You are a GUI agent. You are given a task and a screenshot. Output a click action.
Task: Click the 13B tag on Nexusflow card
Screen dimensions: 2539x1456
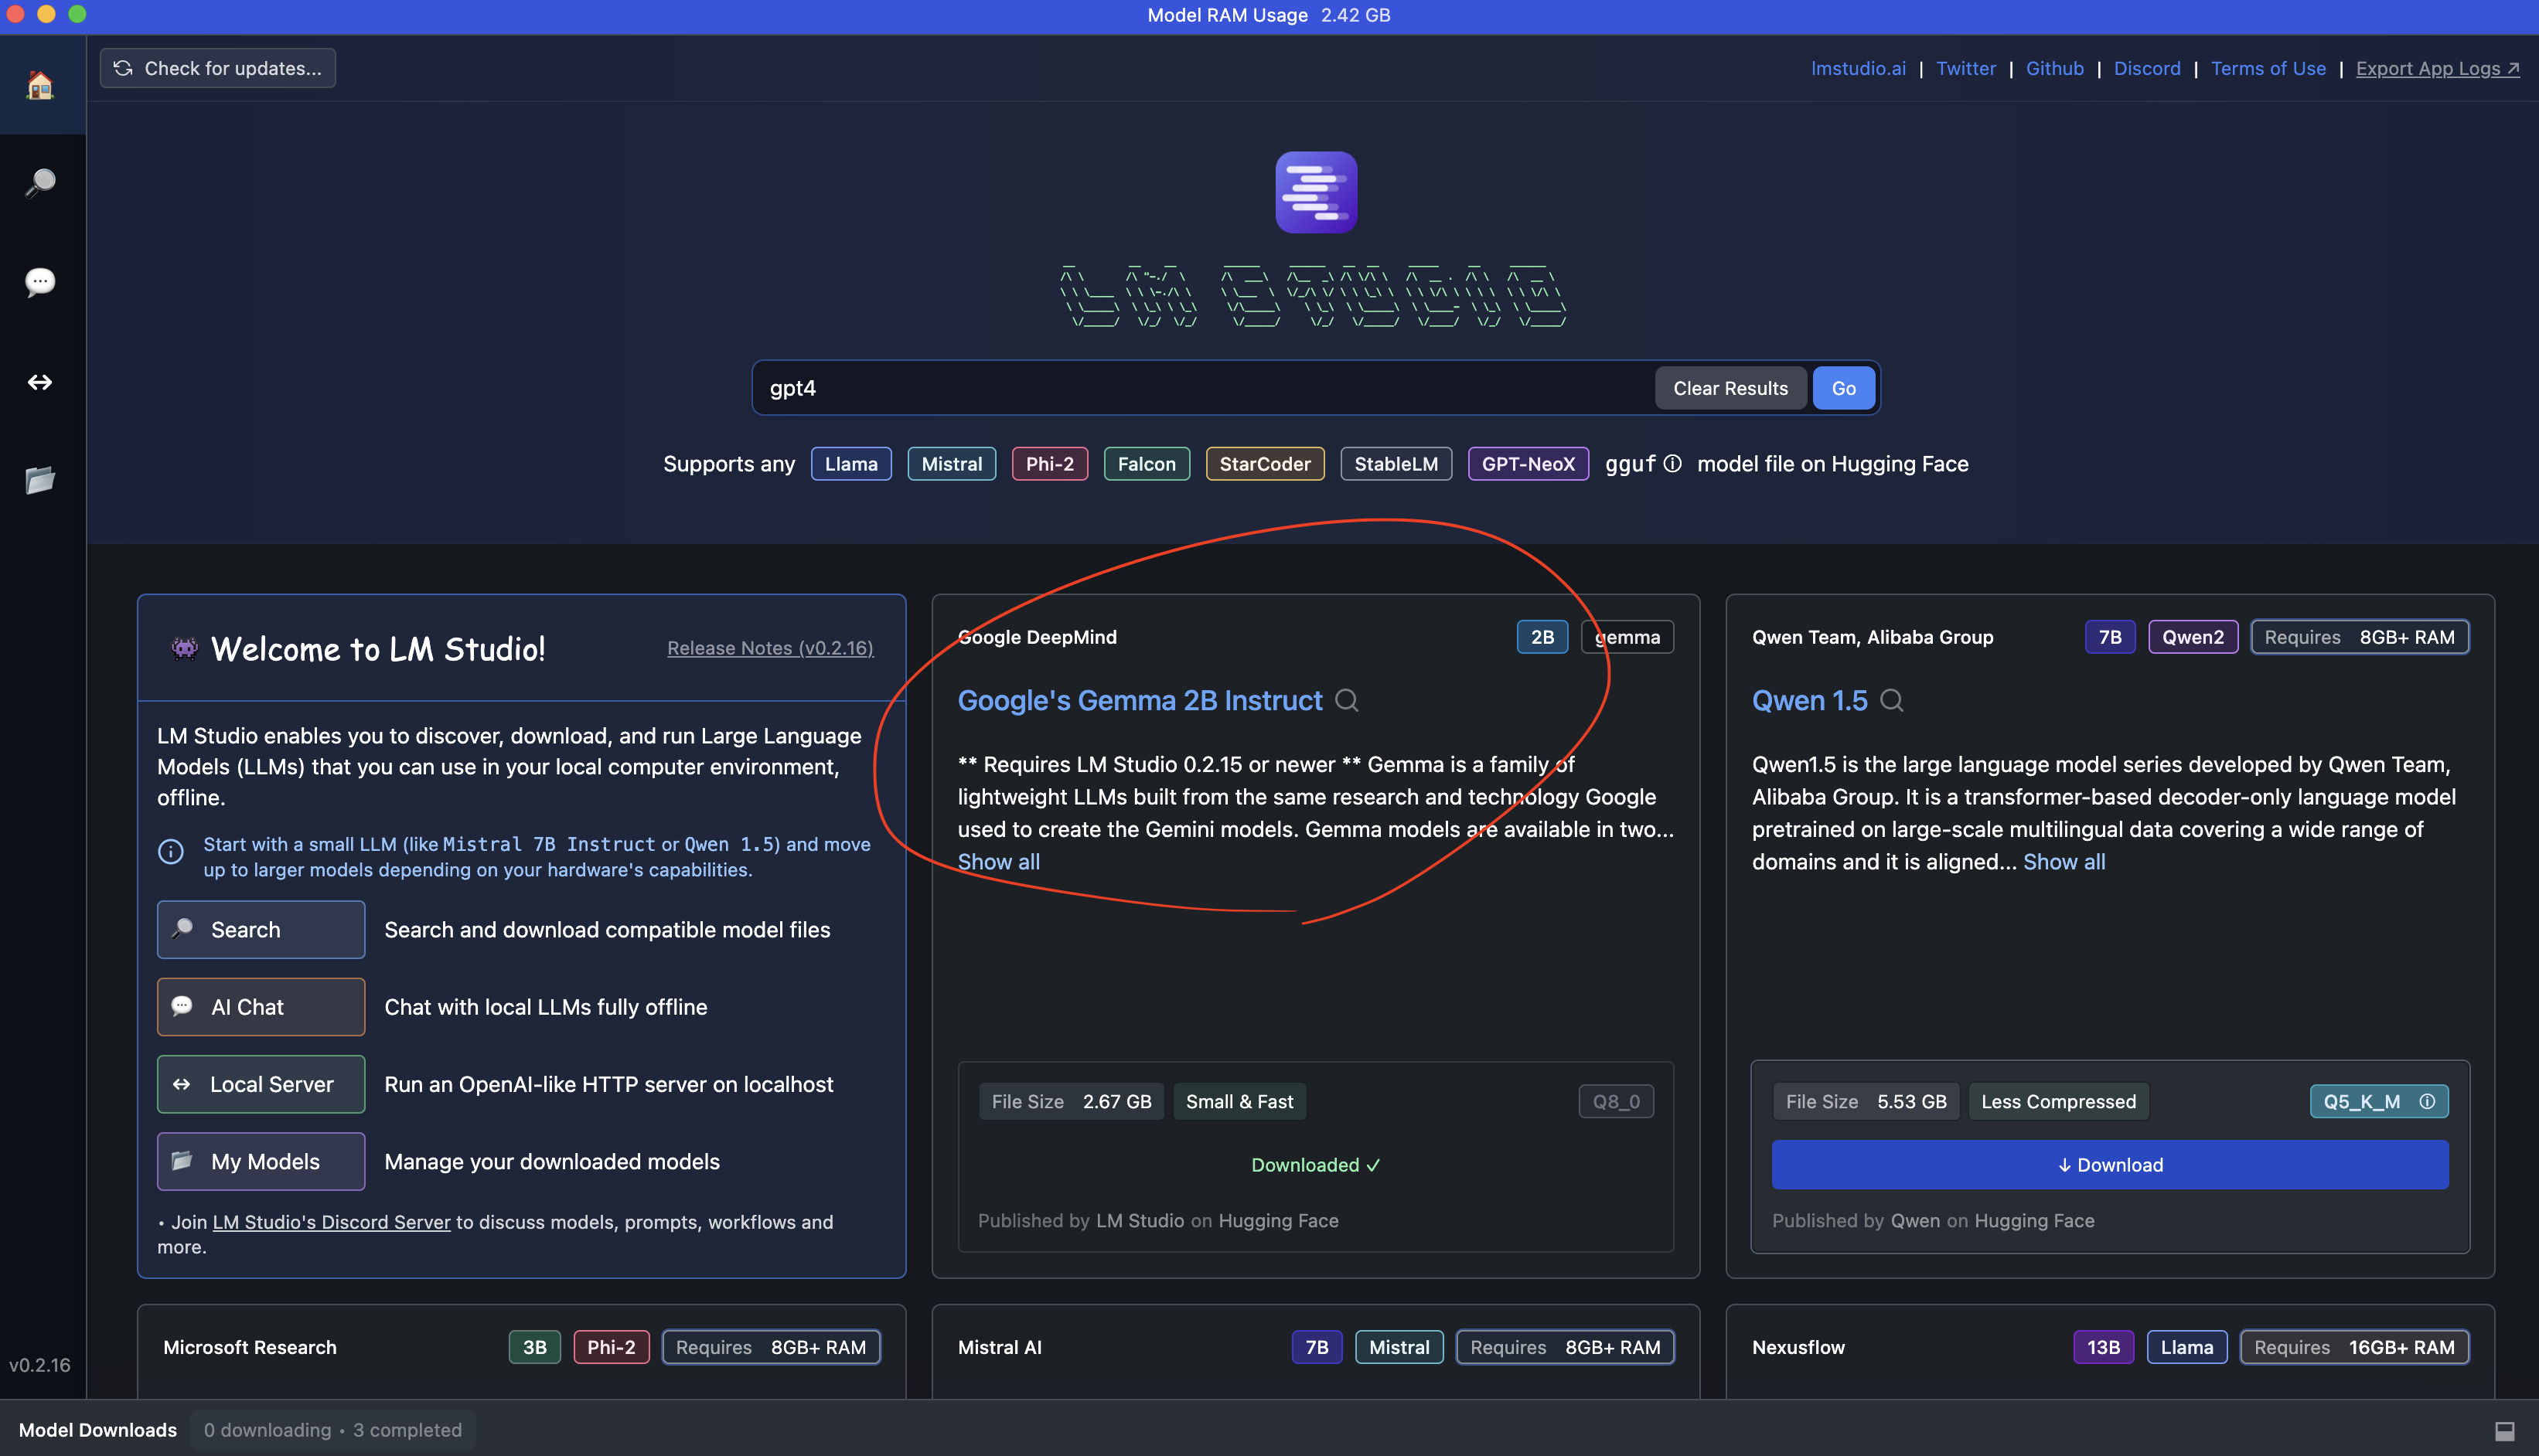coord(2103,1347)
